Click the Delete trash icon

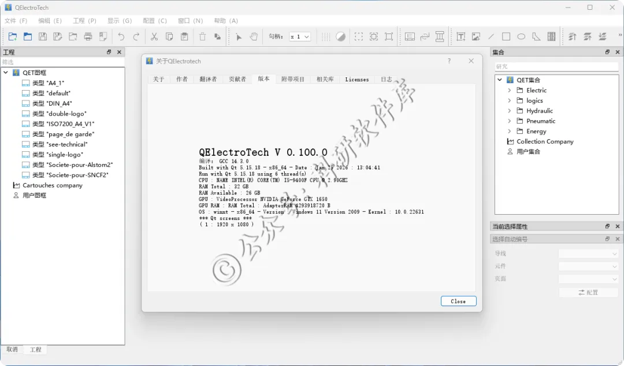click(x=202, y=36)
